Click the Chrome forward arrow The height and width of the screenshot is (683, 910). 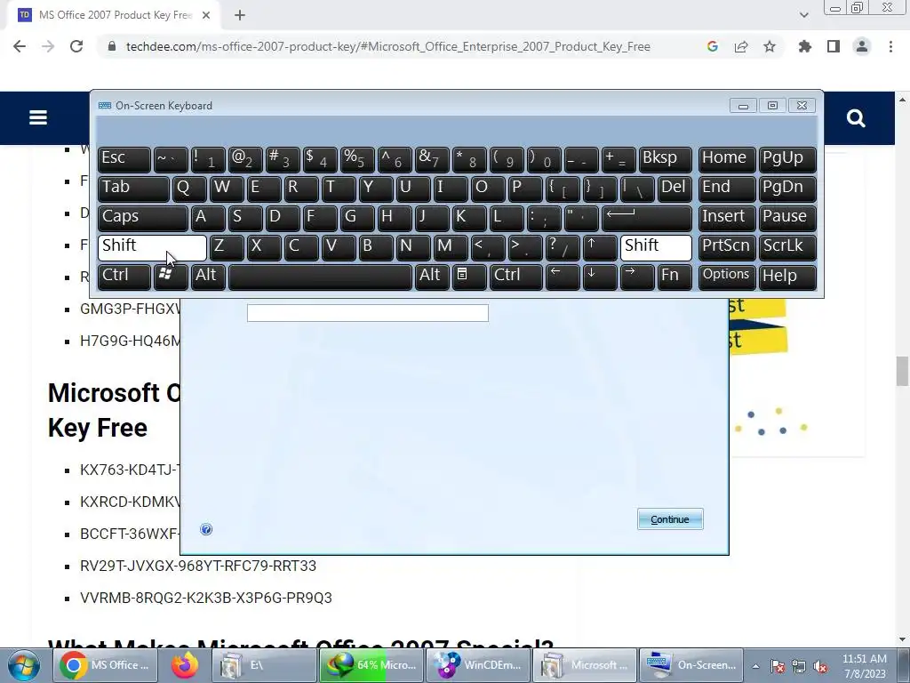pos(48,46)
